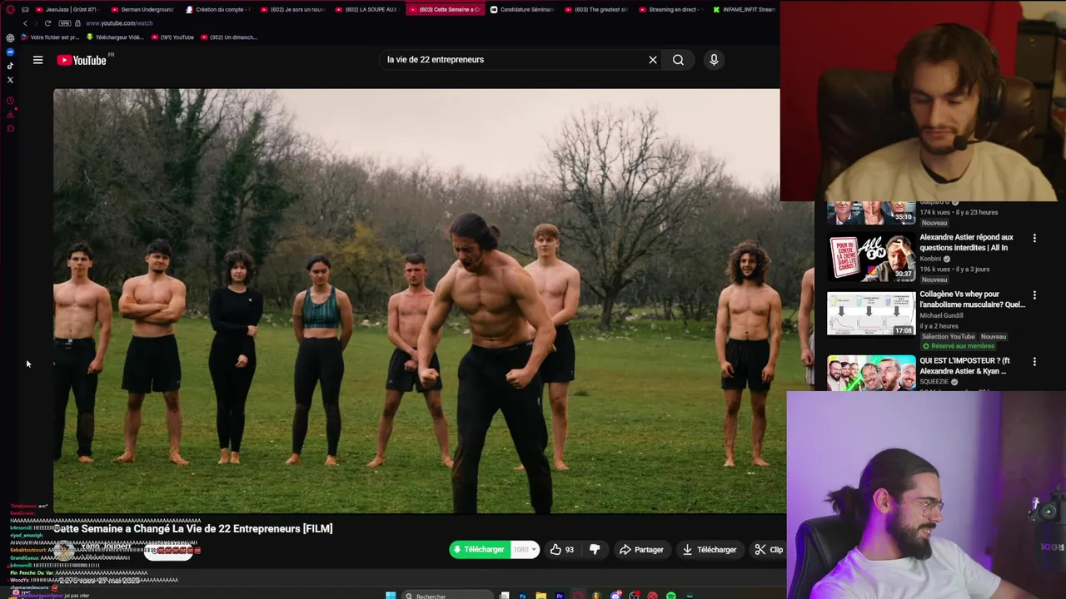Open Downloads icon in Opera sidebar
Image resolution: width=1066 pixels, height=599 pixels.
coord(10,115)
